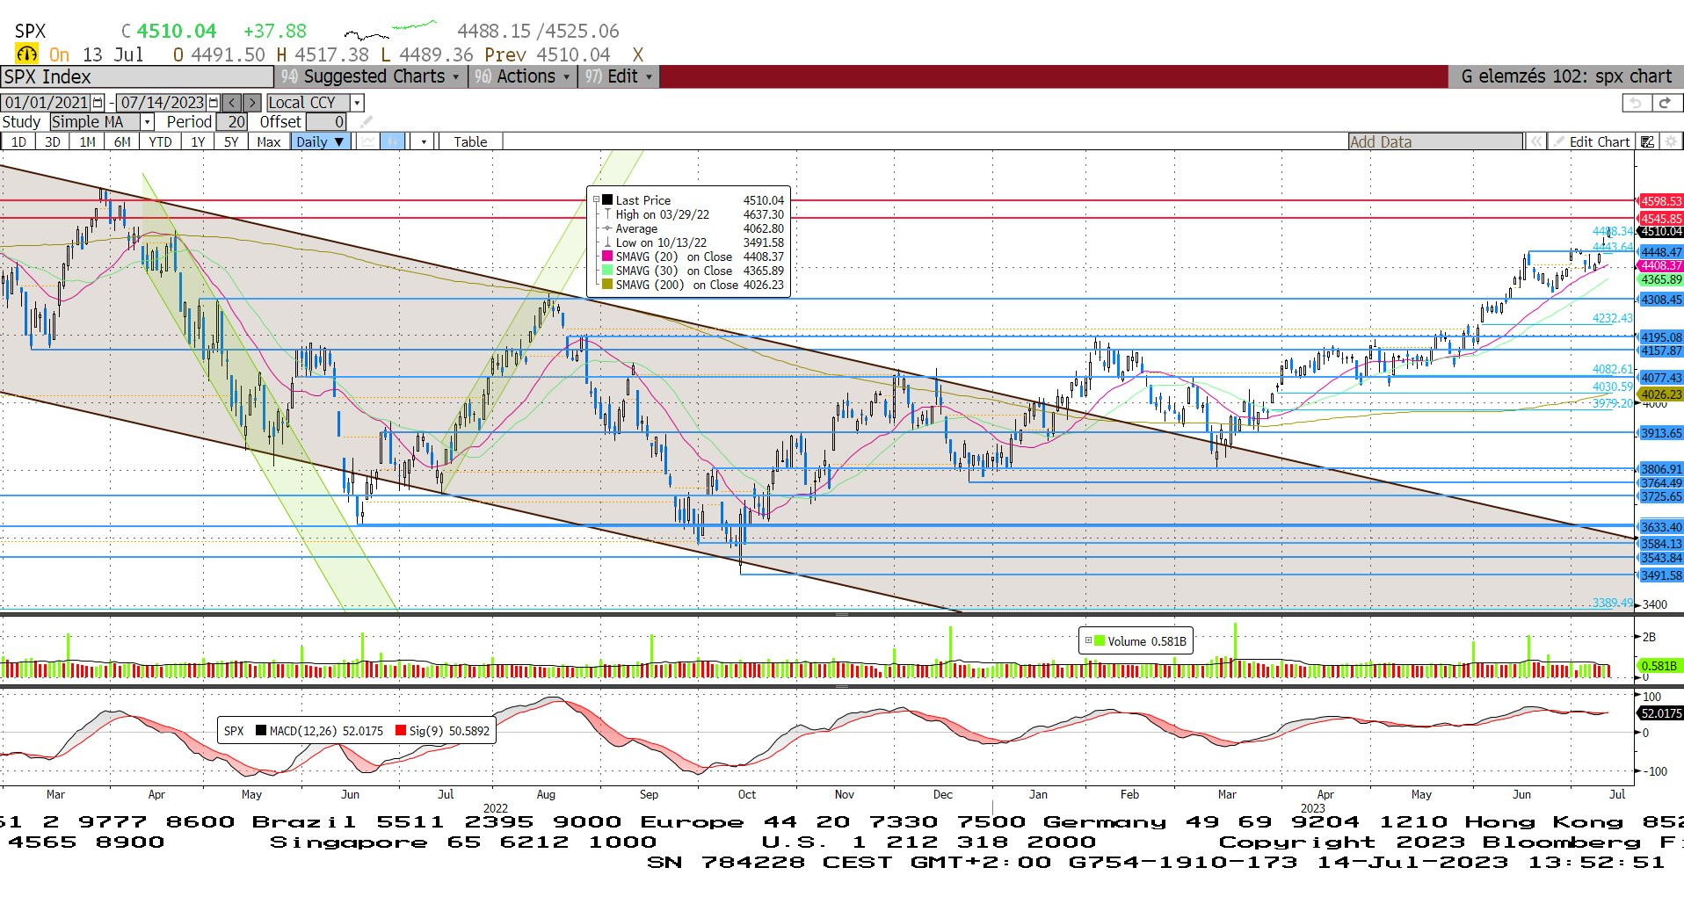Click the undo arrow button

[x=1636, y=103]
